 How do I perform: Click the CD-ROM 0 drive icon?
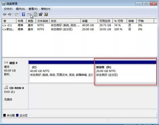pos(6,87)
